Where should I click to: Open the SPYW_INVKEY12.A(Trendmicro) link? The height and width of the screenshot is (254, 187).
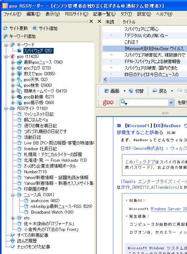coord(150,187)
